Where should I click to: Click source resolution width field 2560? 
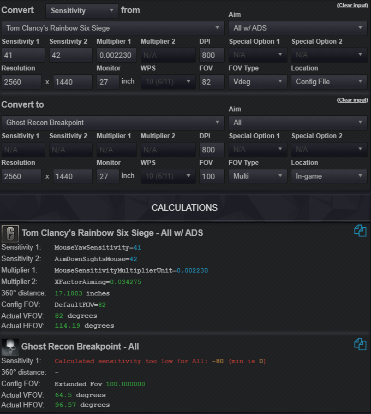tap(21, 82)
